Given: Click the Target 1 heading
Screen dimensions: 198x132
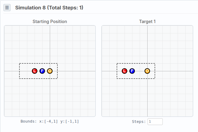Looking at the screenshot, I should click(x=147, y=22).
